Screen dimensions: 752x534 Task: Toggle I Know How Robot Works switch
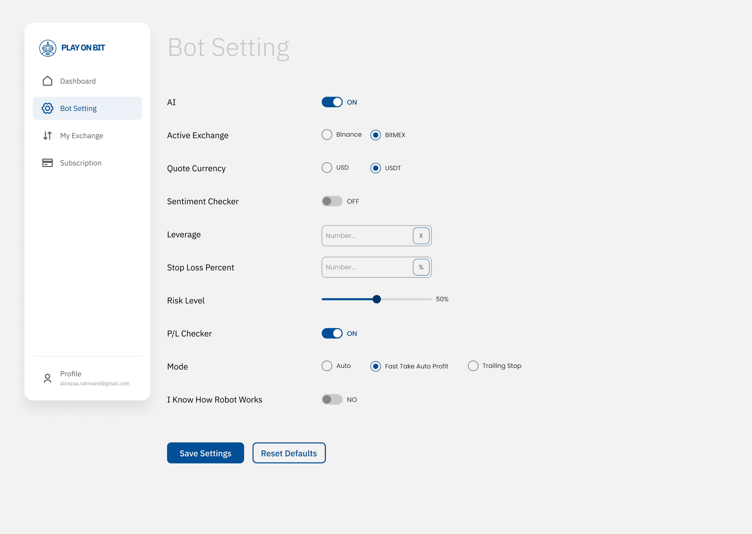pyautogui.click(x=332, y=399)
